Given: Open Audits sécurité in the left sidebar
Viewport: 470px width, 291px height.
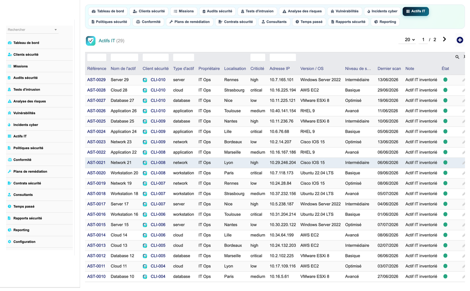Looking at the screenshot, I should [25, 78].
